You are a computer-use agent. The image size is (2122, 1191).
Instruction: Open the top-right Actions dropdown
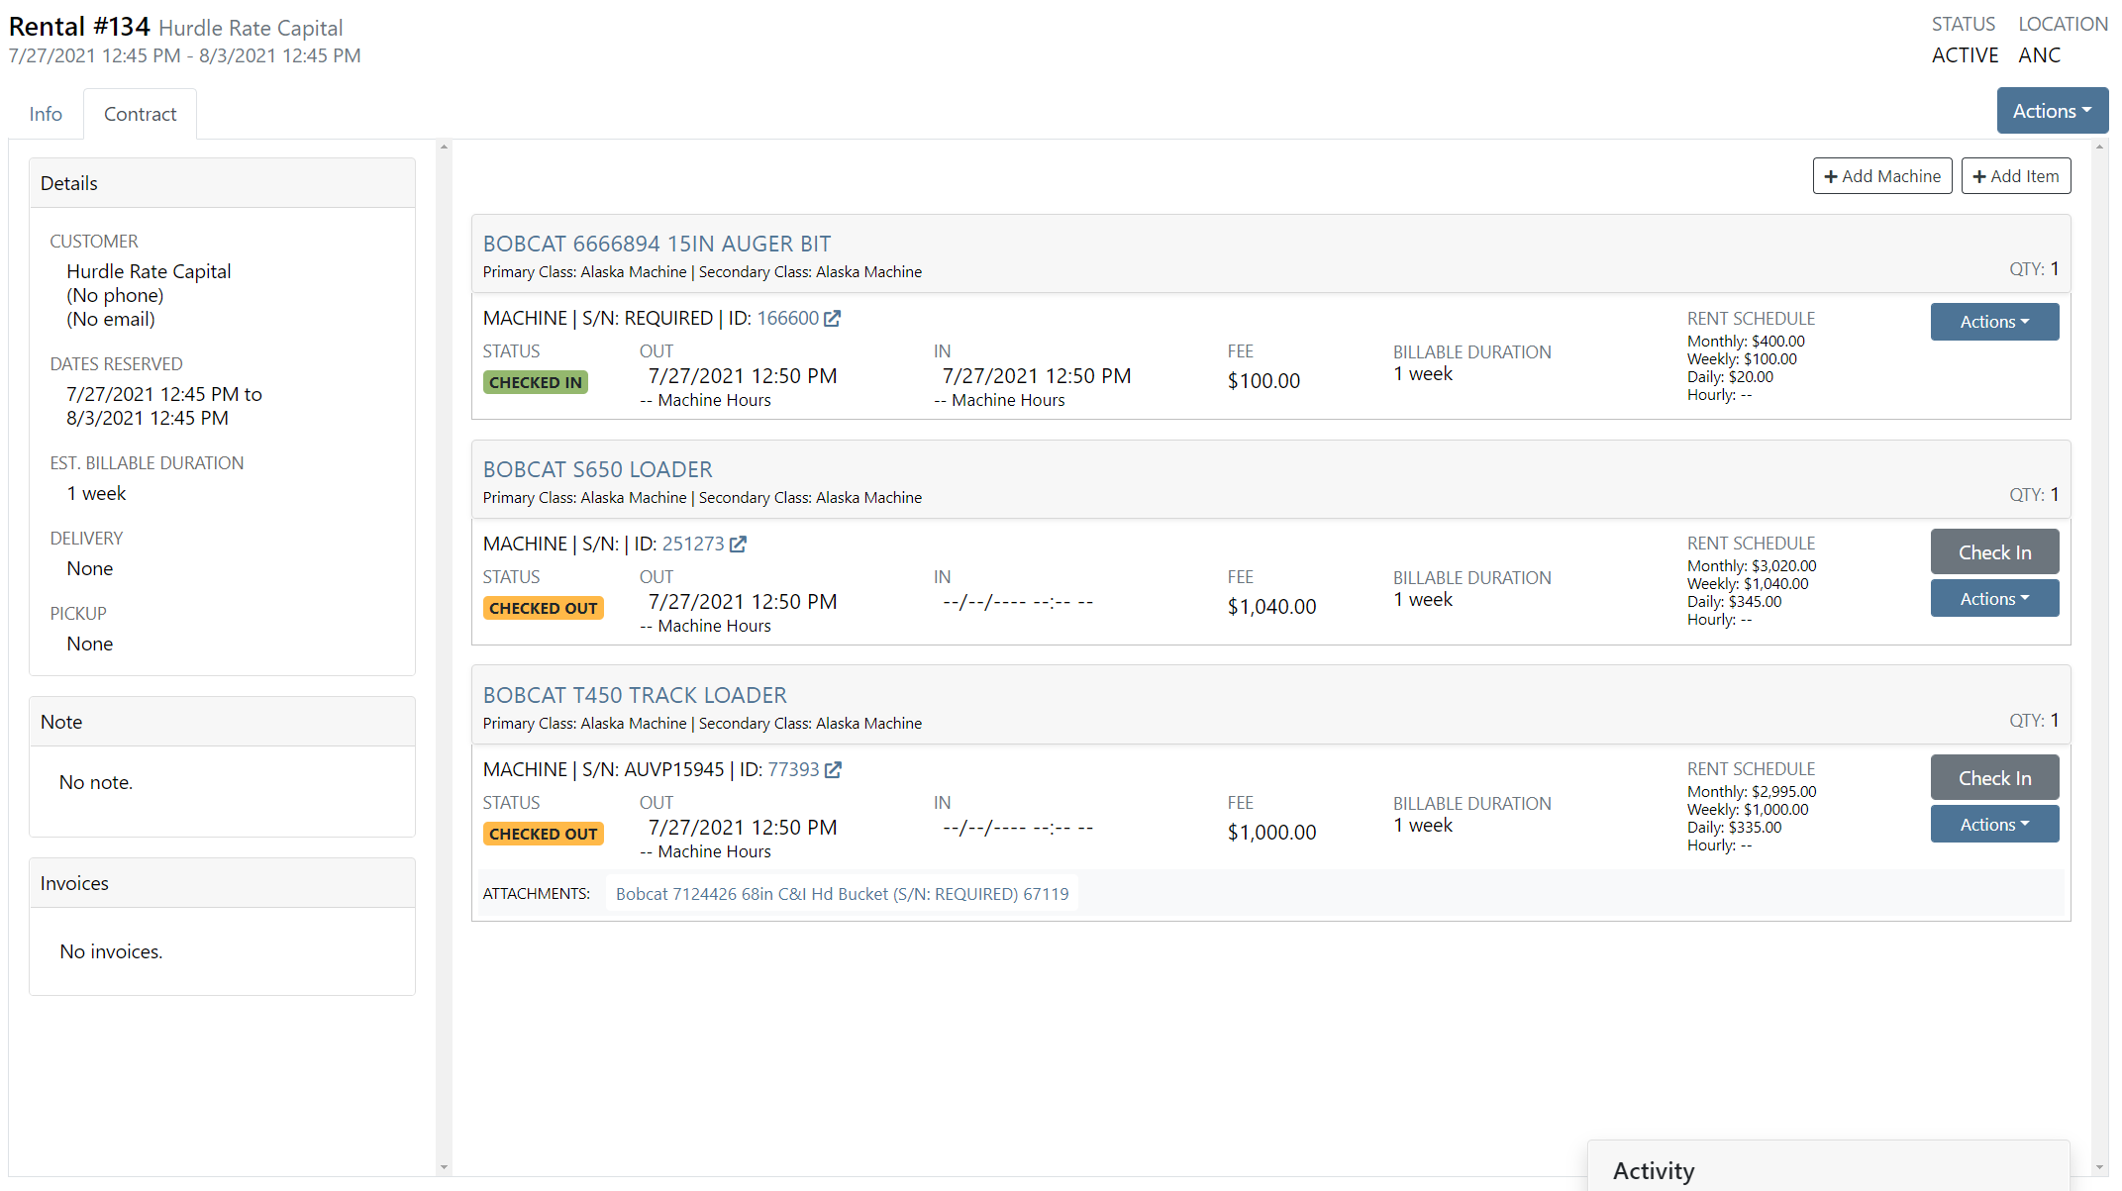tap(2052, 111)
